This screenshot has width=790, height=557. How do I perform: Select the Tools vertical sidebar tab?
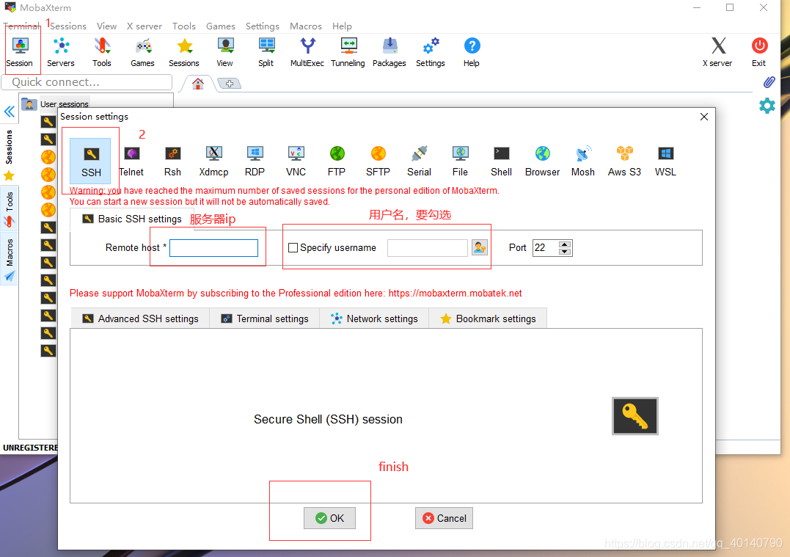(9, 208)
